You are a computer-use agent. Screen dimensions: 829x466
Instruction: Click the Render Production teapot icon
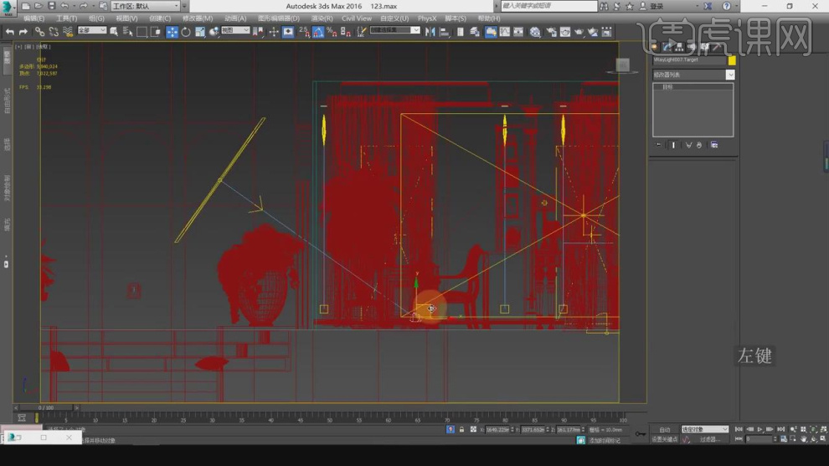[x=579, y=32]
